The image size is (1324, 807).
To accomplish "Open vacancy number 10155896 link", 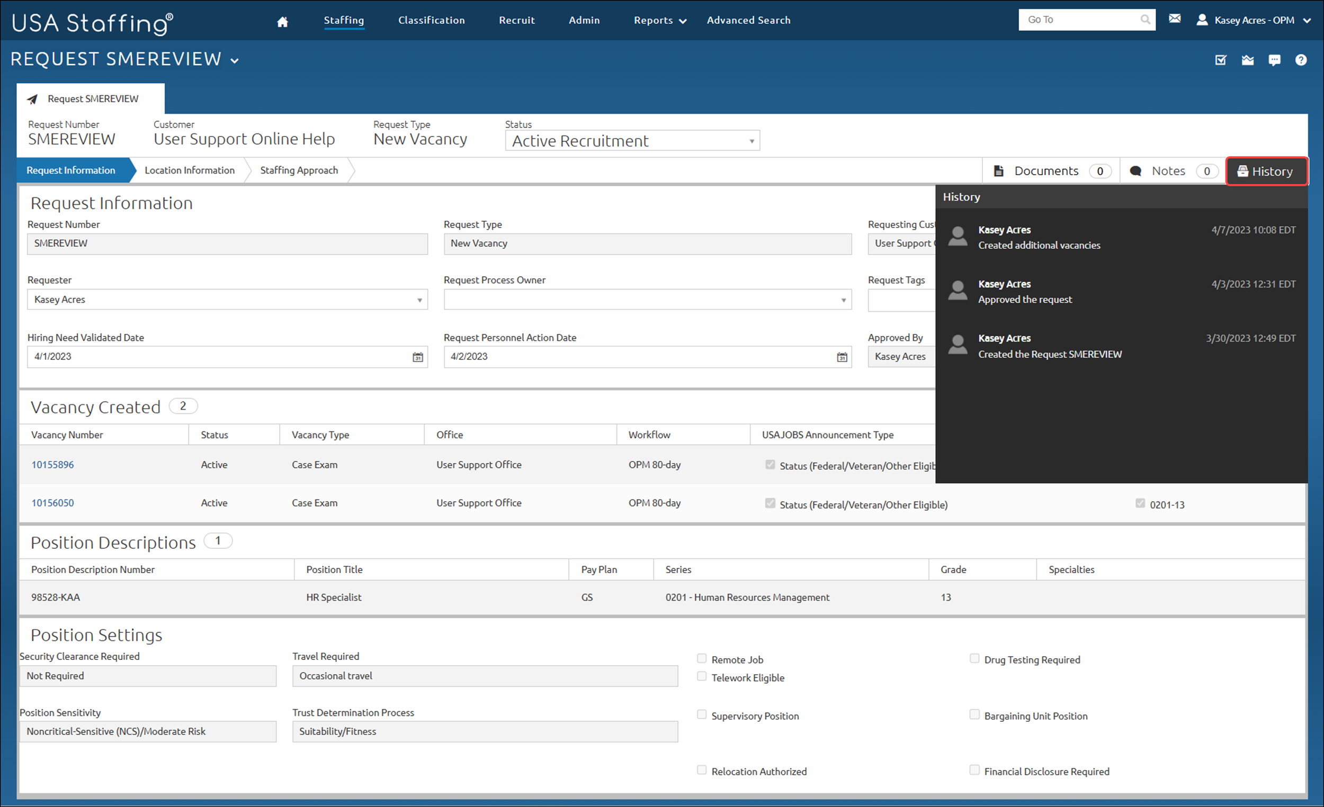I will (x=52, y=465).
